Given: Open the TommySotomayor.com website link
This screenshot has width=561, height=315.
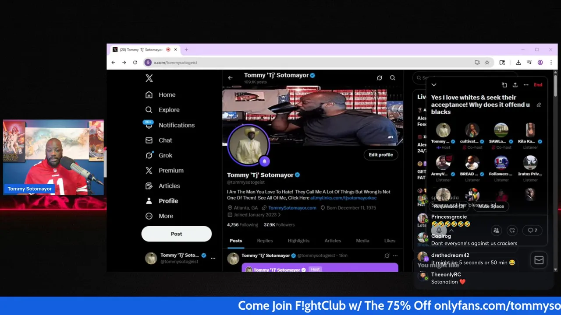Looking at the screenshot, I should (x=292, y=208).
